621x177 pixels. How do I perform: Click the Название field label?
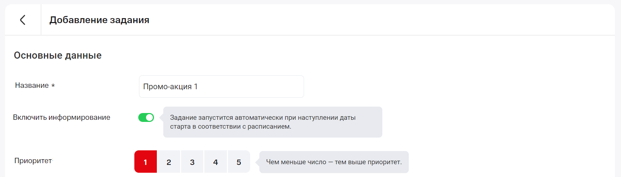click(x=32, y=85)
